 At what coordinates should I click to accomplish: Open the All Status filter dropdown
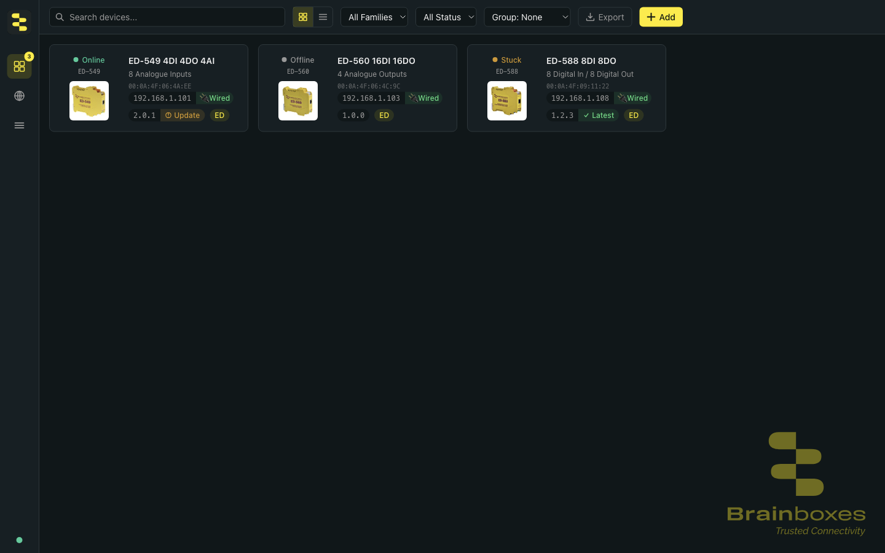pyautogui.click(x=446, y=17)
